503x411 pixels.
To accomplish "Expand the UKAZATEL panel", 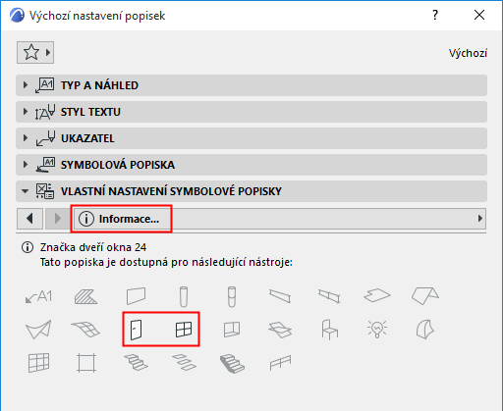I will pyautogui.click(x=251, y=138).
